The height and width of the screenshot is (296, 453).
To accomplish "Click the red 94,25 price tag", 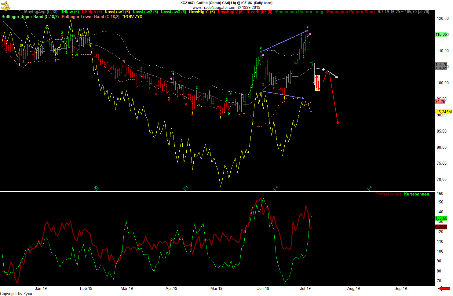I will 440,101.
